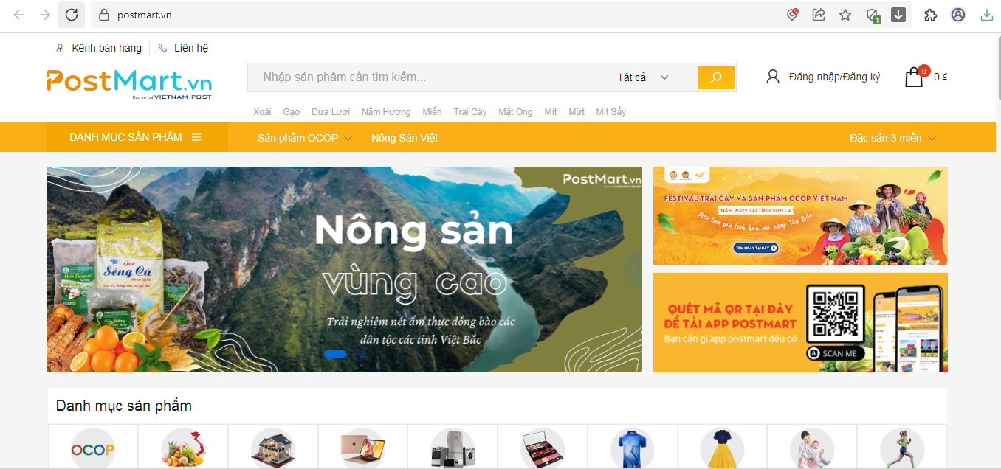Toggle the browser bookmark star

[x=845, y=14]
